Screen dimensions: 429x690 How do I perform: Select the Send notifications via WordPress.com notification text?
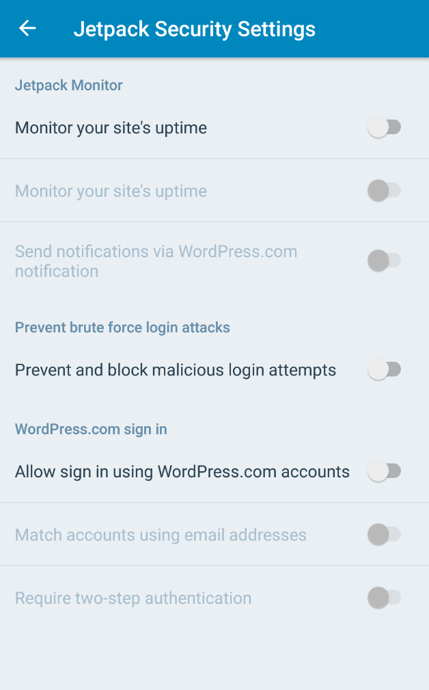pos(156,261)
